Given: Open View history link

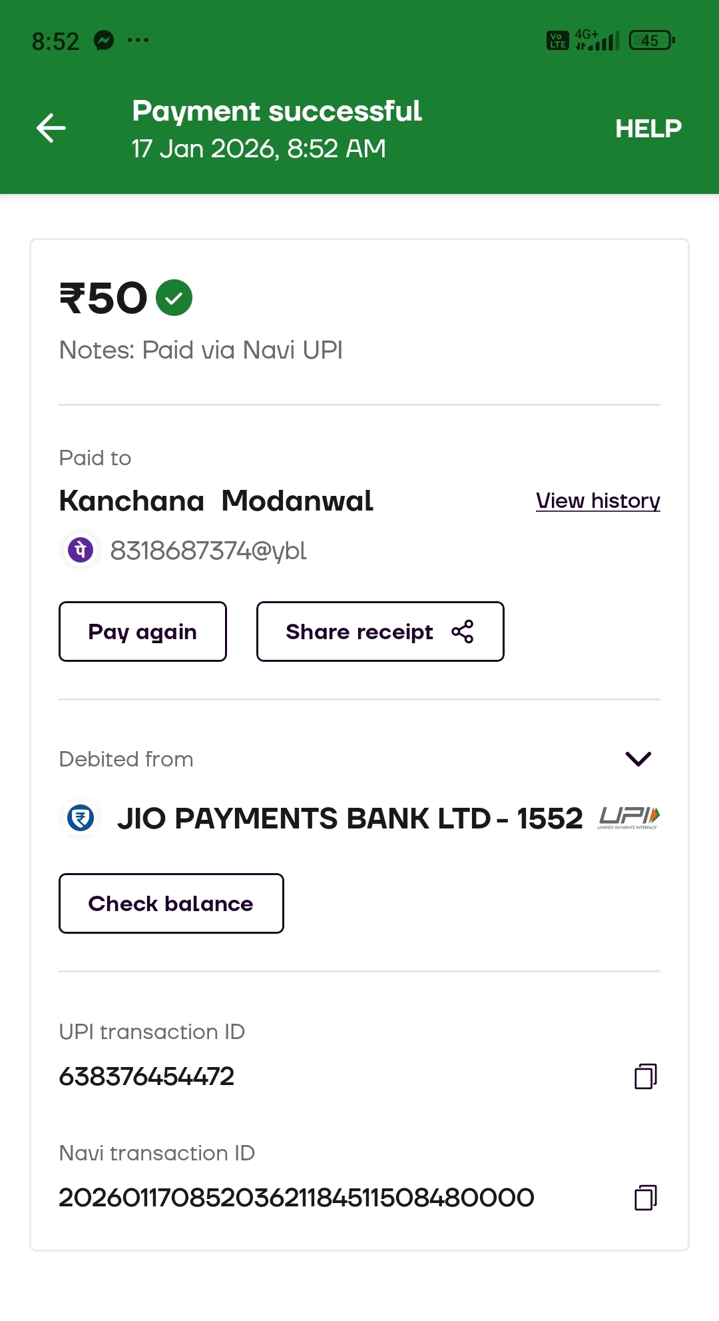Looking at the screenshot, I should point(597,501).
